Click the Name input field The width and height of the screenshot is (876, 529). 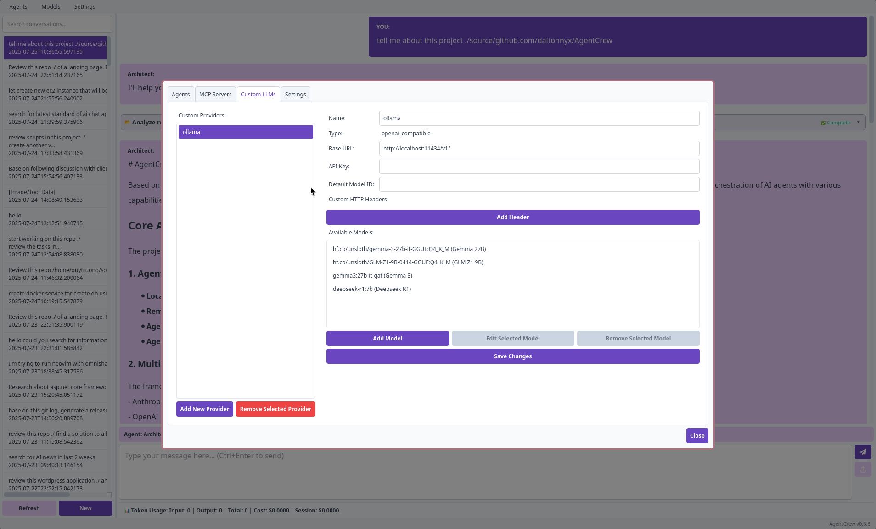tap(539, 118)
